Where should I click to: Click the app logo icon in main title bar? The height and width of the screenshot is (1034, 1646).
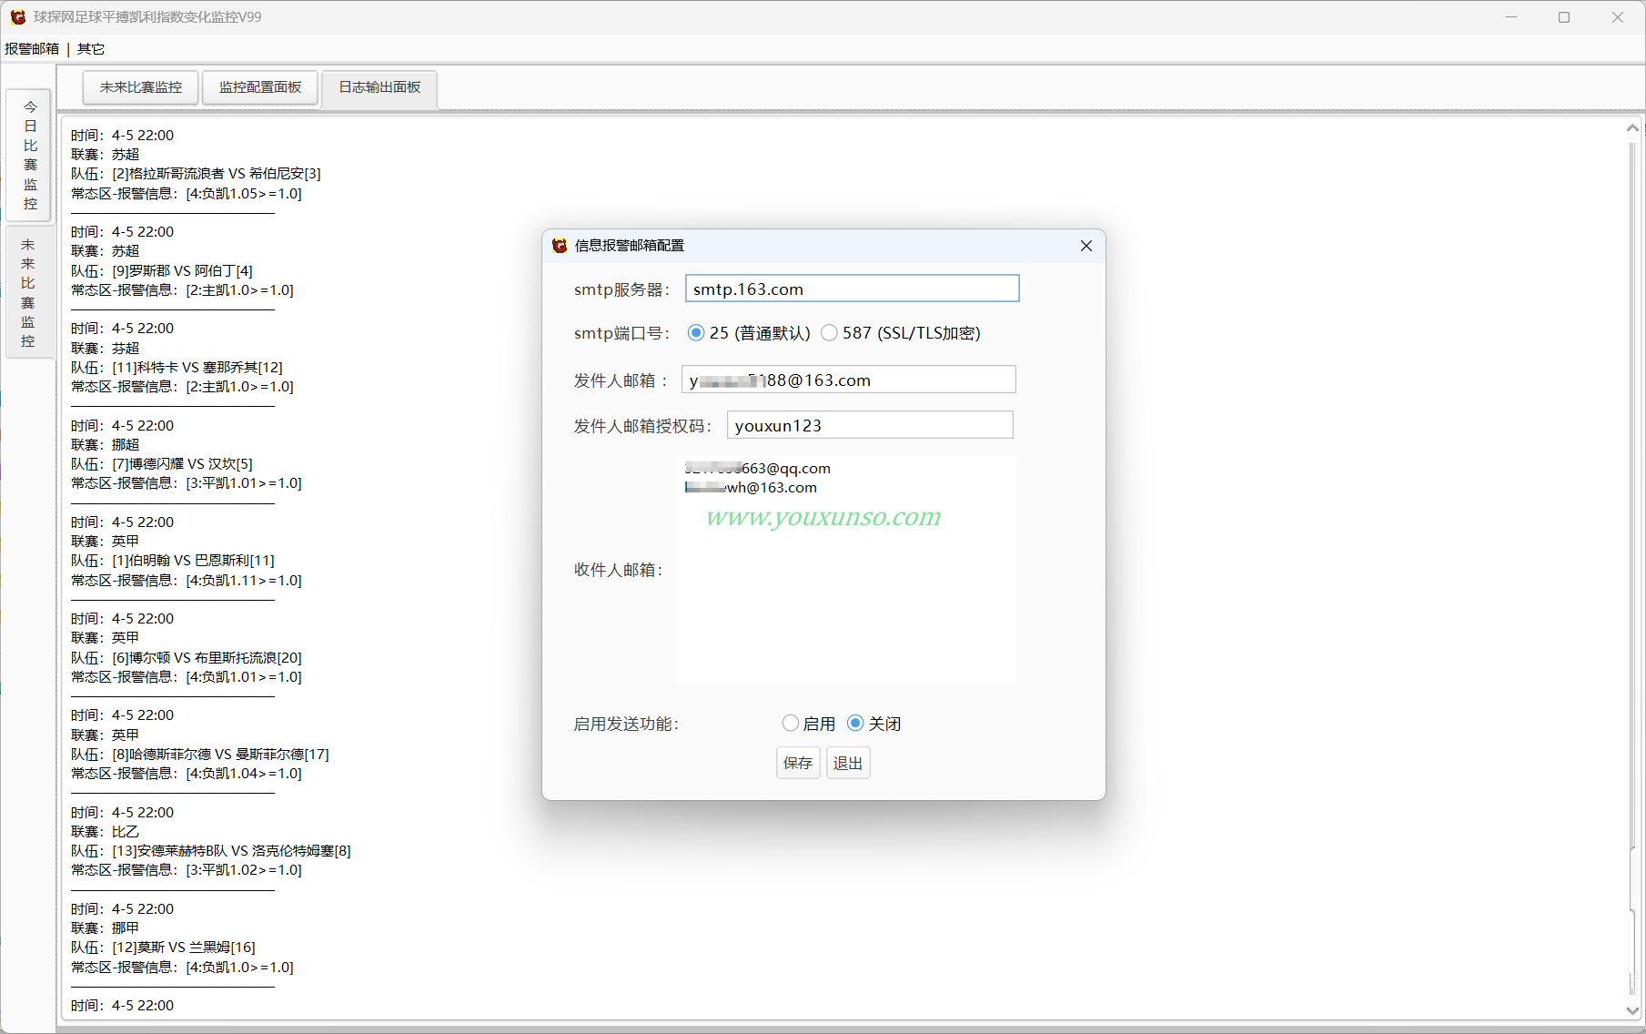tap(17, 17)
